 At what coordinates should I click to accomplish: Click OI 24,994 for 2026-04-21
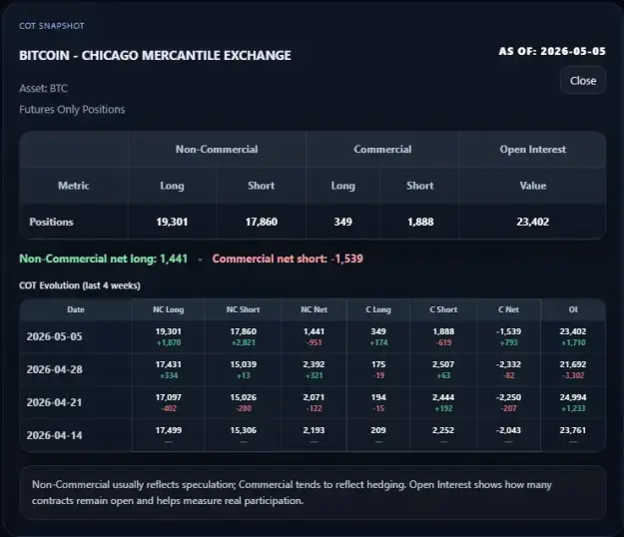(x=573, y=397)
